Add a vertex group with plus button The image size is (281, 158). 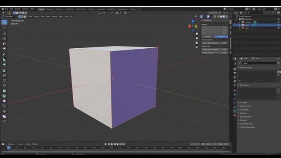pyautogui.click(x=278, y=72)
